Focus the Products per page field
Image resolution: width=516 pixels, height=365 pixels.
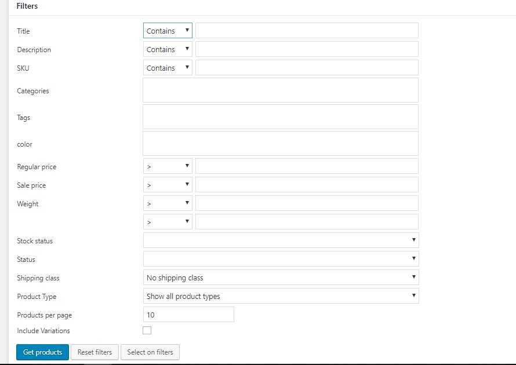(x=188, y=315)
